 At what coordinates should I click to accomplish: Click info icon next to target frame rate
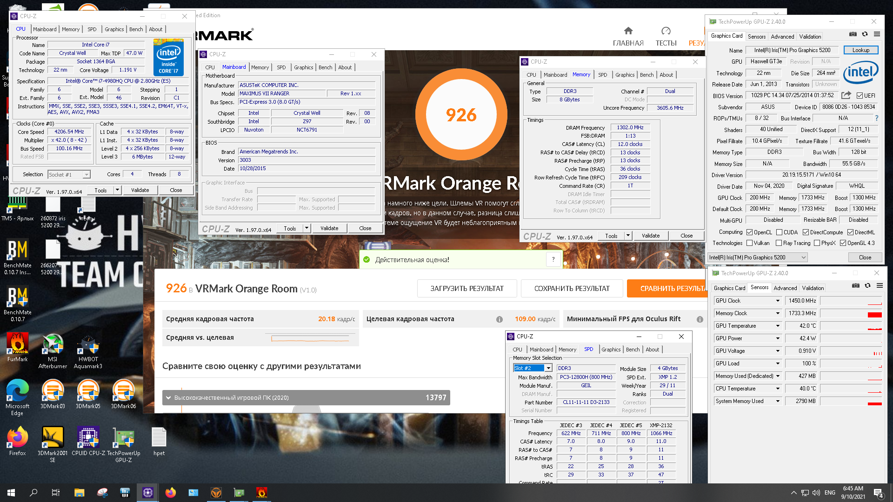[499, 319]
